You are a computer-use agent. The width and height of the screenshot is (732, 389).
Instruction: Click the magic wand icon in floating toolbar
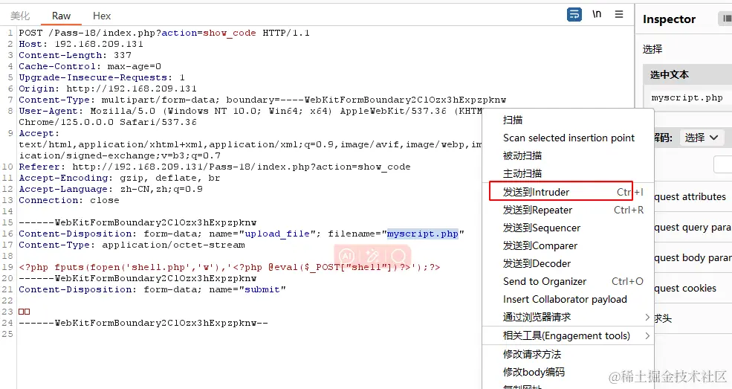pos(372,255)
